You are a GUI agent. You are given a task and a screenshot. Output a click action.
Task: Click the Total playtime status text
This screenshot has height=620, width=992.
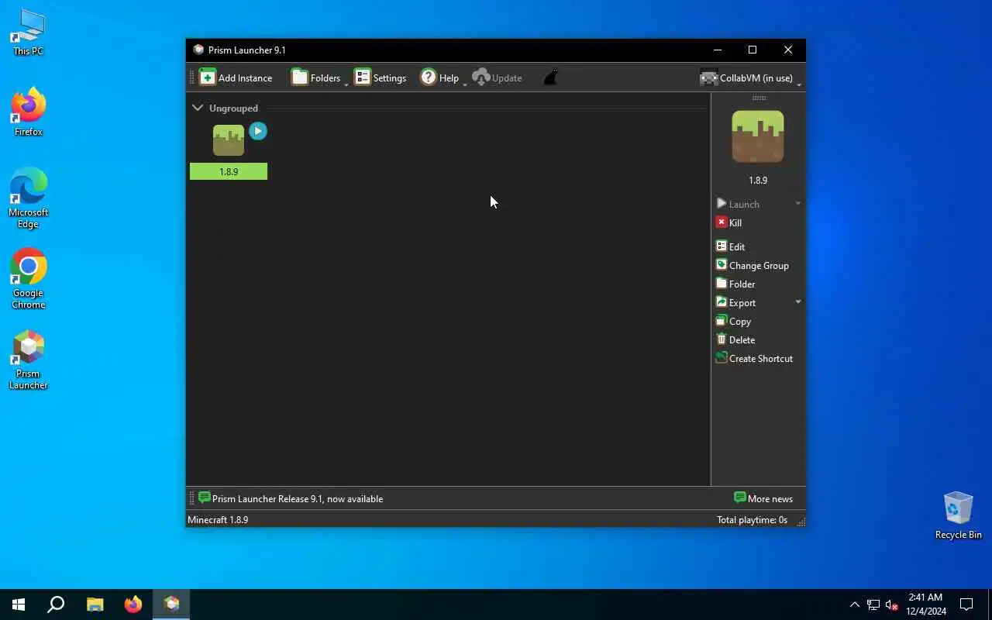[752, 520]
